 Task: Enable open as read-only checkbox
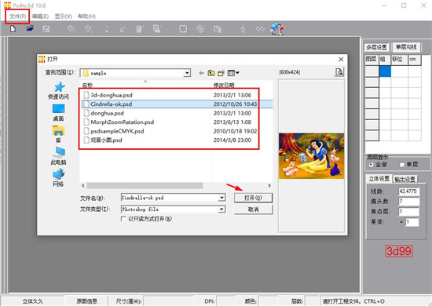123,219
